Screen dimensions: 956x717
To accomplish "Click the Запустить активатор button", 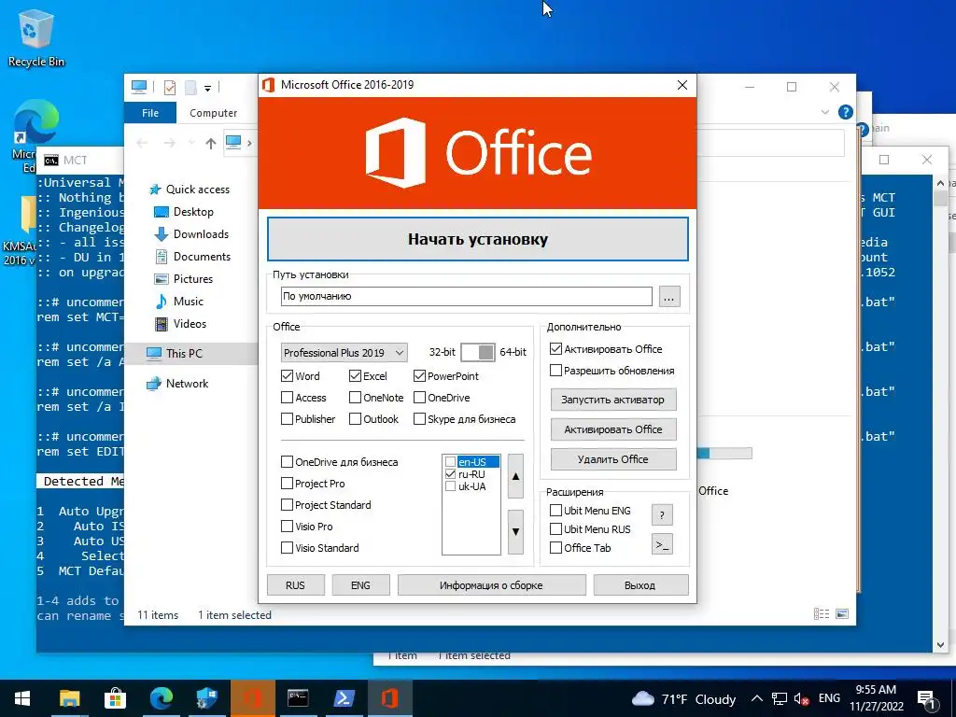I will point(613,400).
